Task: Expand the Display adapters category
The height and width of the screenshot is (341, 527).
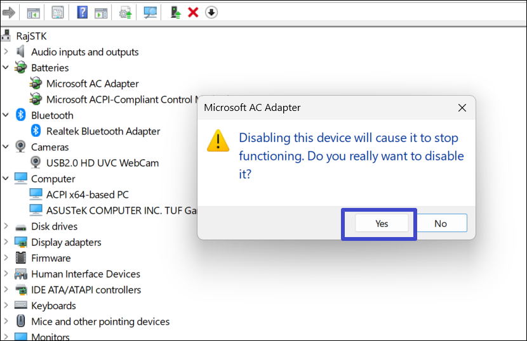Action: (x=6, y=242)
